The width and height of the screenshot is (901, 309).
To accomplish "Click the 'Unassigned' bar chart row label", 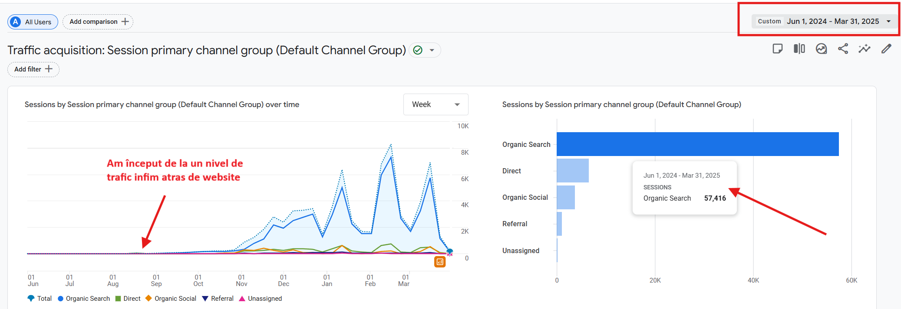I will 521,250.
